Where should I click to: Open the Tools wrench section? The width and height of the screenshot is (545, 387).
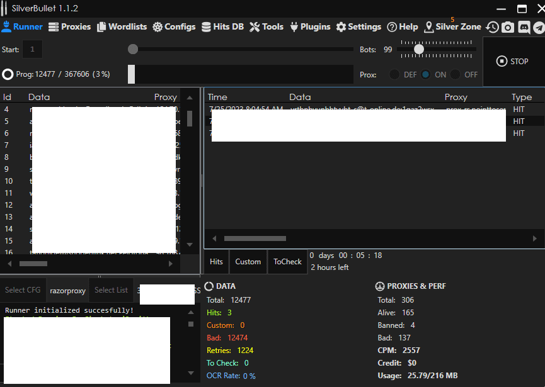267,27
